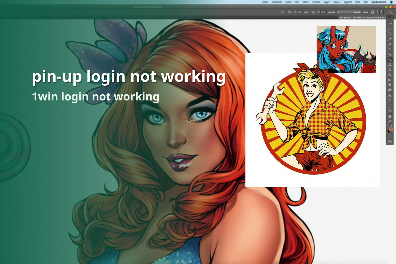Open the Window menu
The width and height of the screenshot is (396, 264).
click(x=277, y=2)
